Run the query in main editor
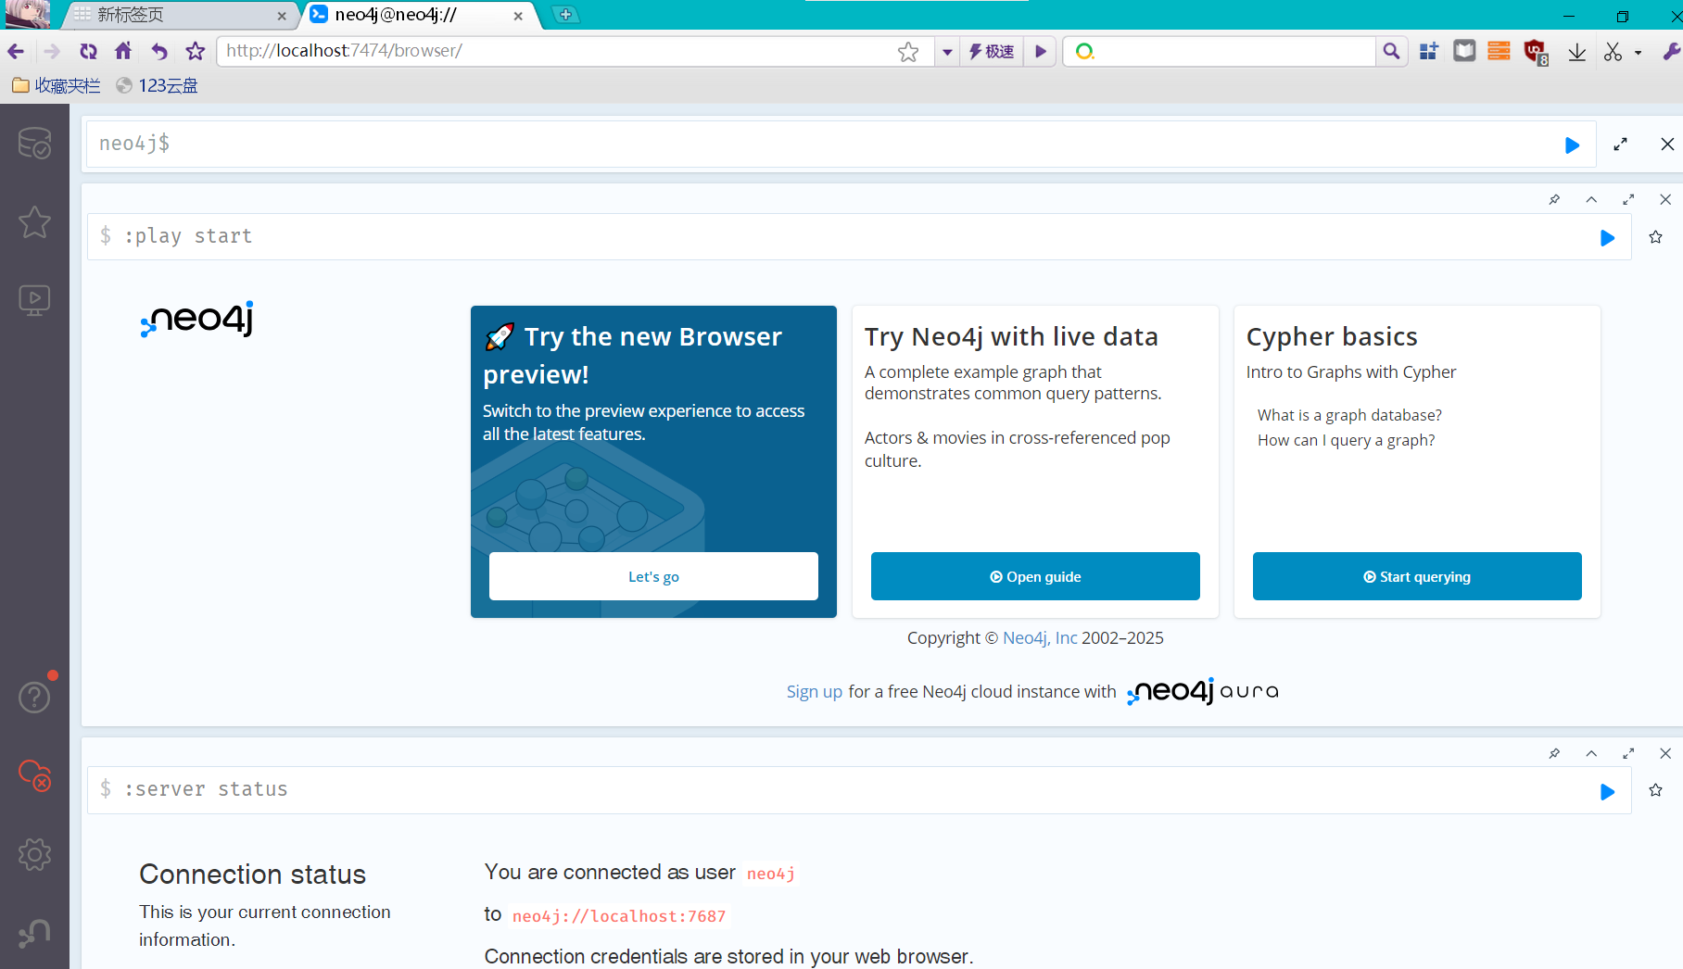 (1572, 145)
